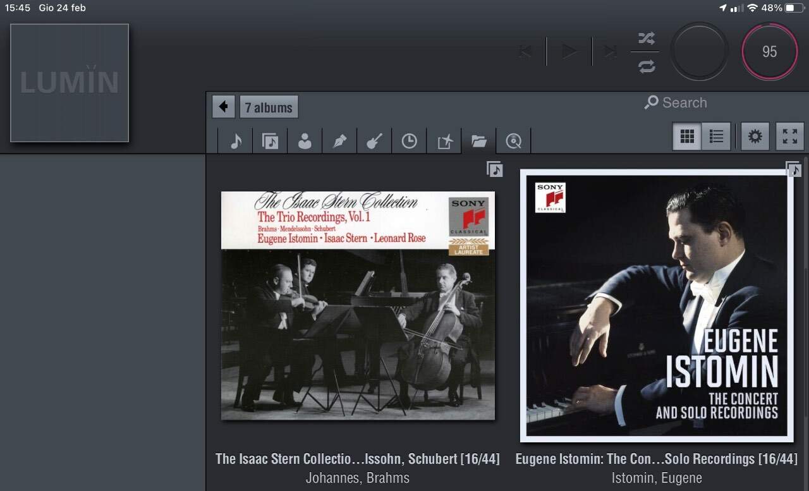This screenshot has height=491, width=809.
Task: Click the LUMIN now-playing artwork placeholder
Action: point(70,83)
